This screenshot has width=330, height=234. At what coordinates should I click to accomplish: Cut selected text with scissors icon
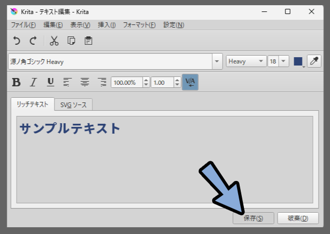coord(54,41)
